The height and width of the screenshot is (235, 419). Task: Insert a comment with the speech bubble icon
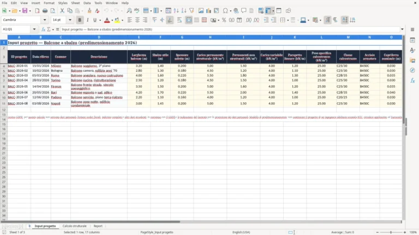[x=244, y=11]
